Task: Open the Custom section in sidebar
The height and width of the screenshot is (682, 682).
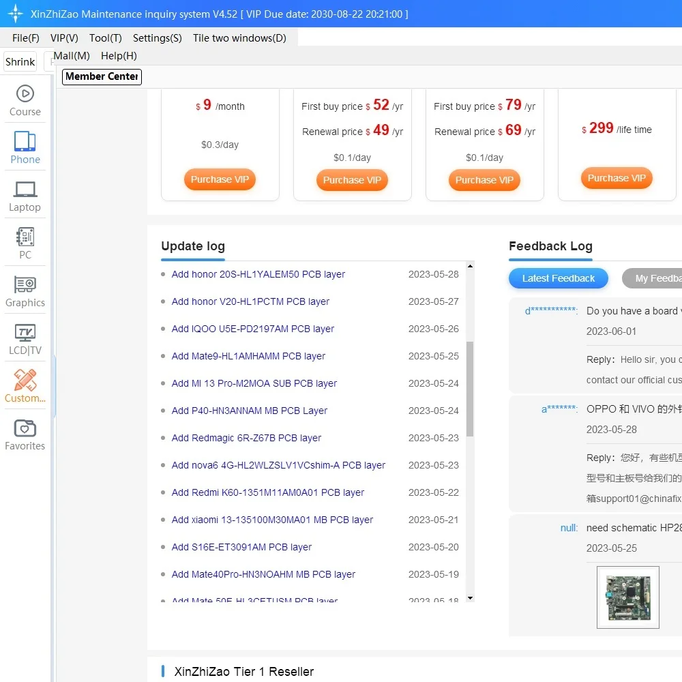Action: click(25, 387)
